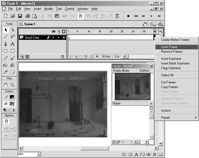
Task: Click the New document toolbar icon
Action: tap(5, 16)
